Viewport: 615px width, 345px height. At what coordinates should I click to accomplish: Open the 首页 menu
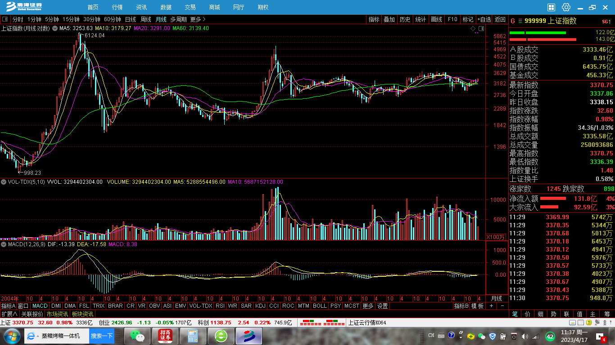(x=93, y=7)
